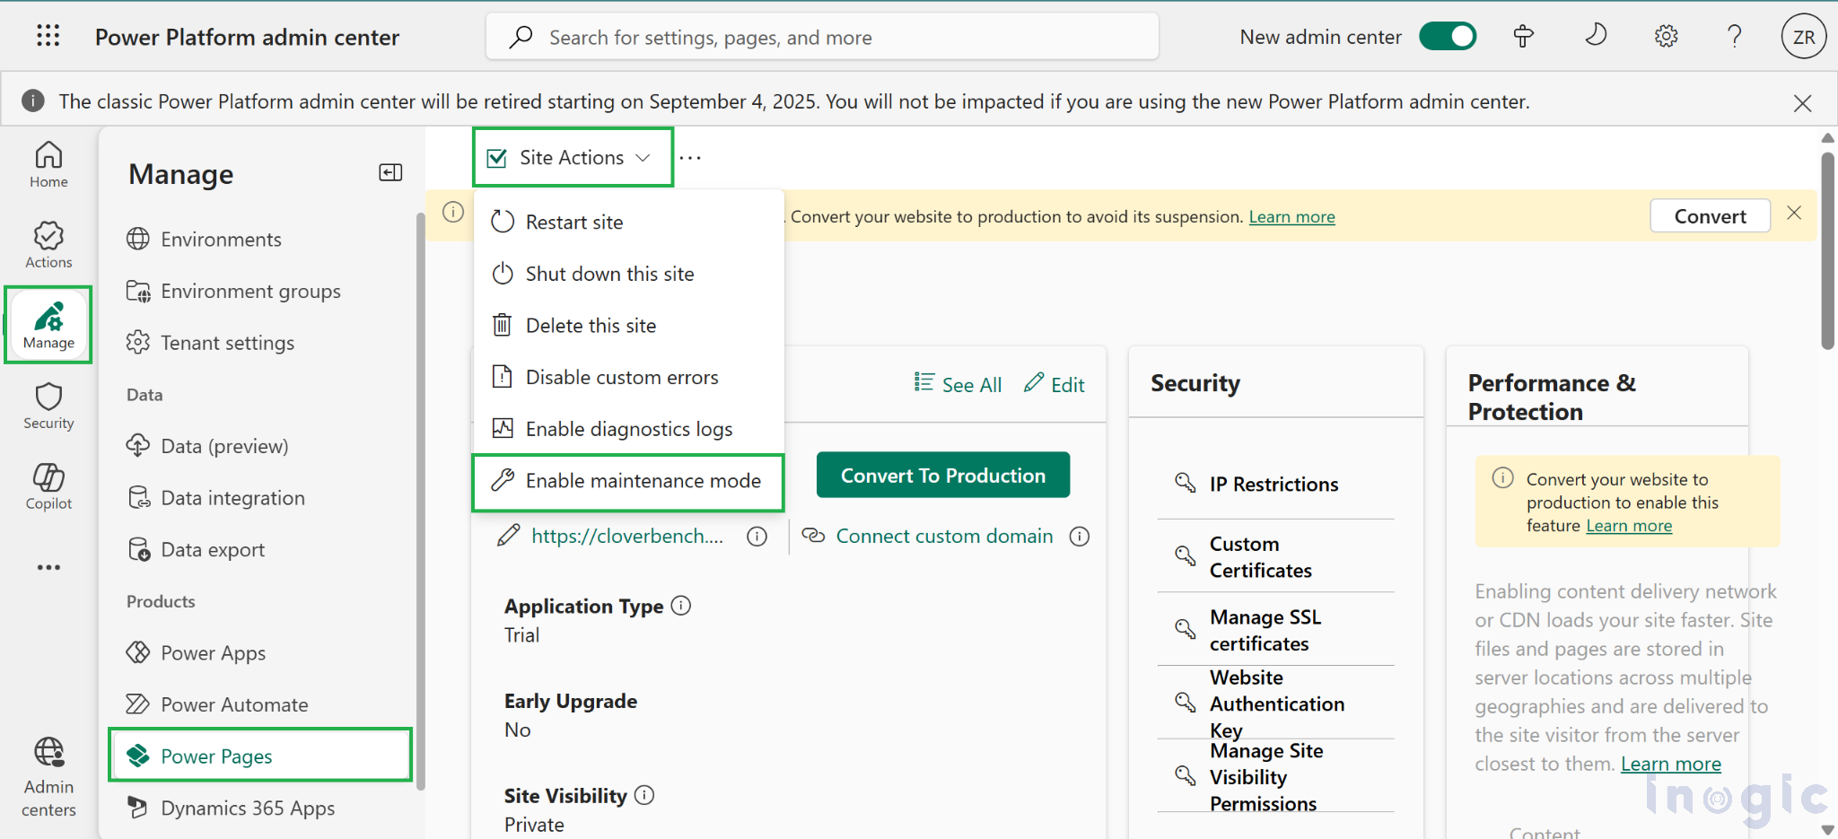Show info icon next to site URL
Viewport: 1838px width, 839px height.
(x=757, y=537)
